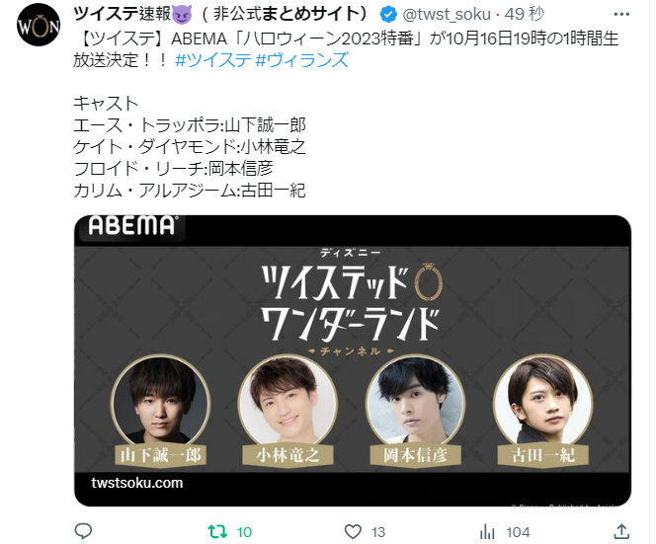
Task: Click the share upload icon
Action: click(x=621, y=531)
